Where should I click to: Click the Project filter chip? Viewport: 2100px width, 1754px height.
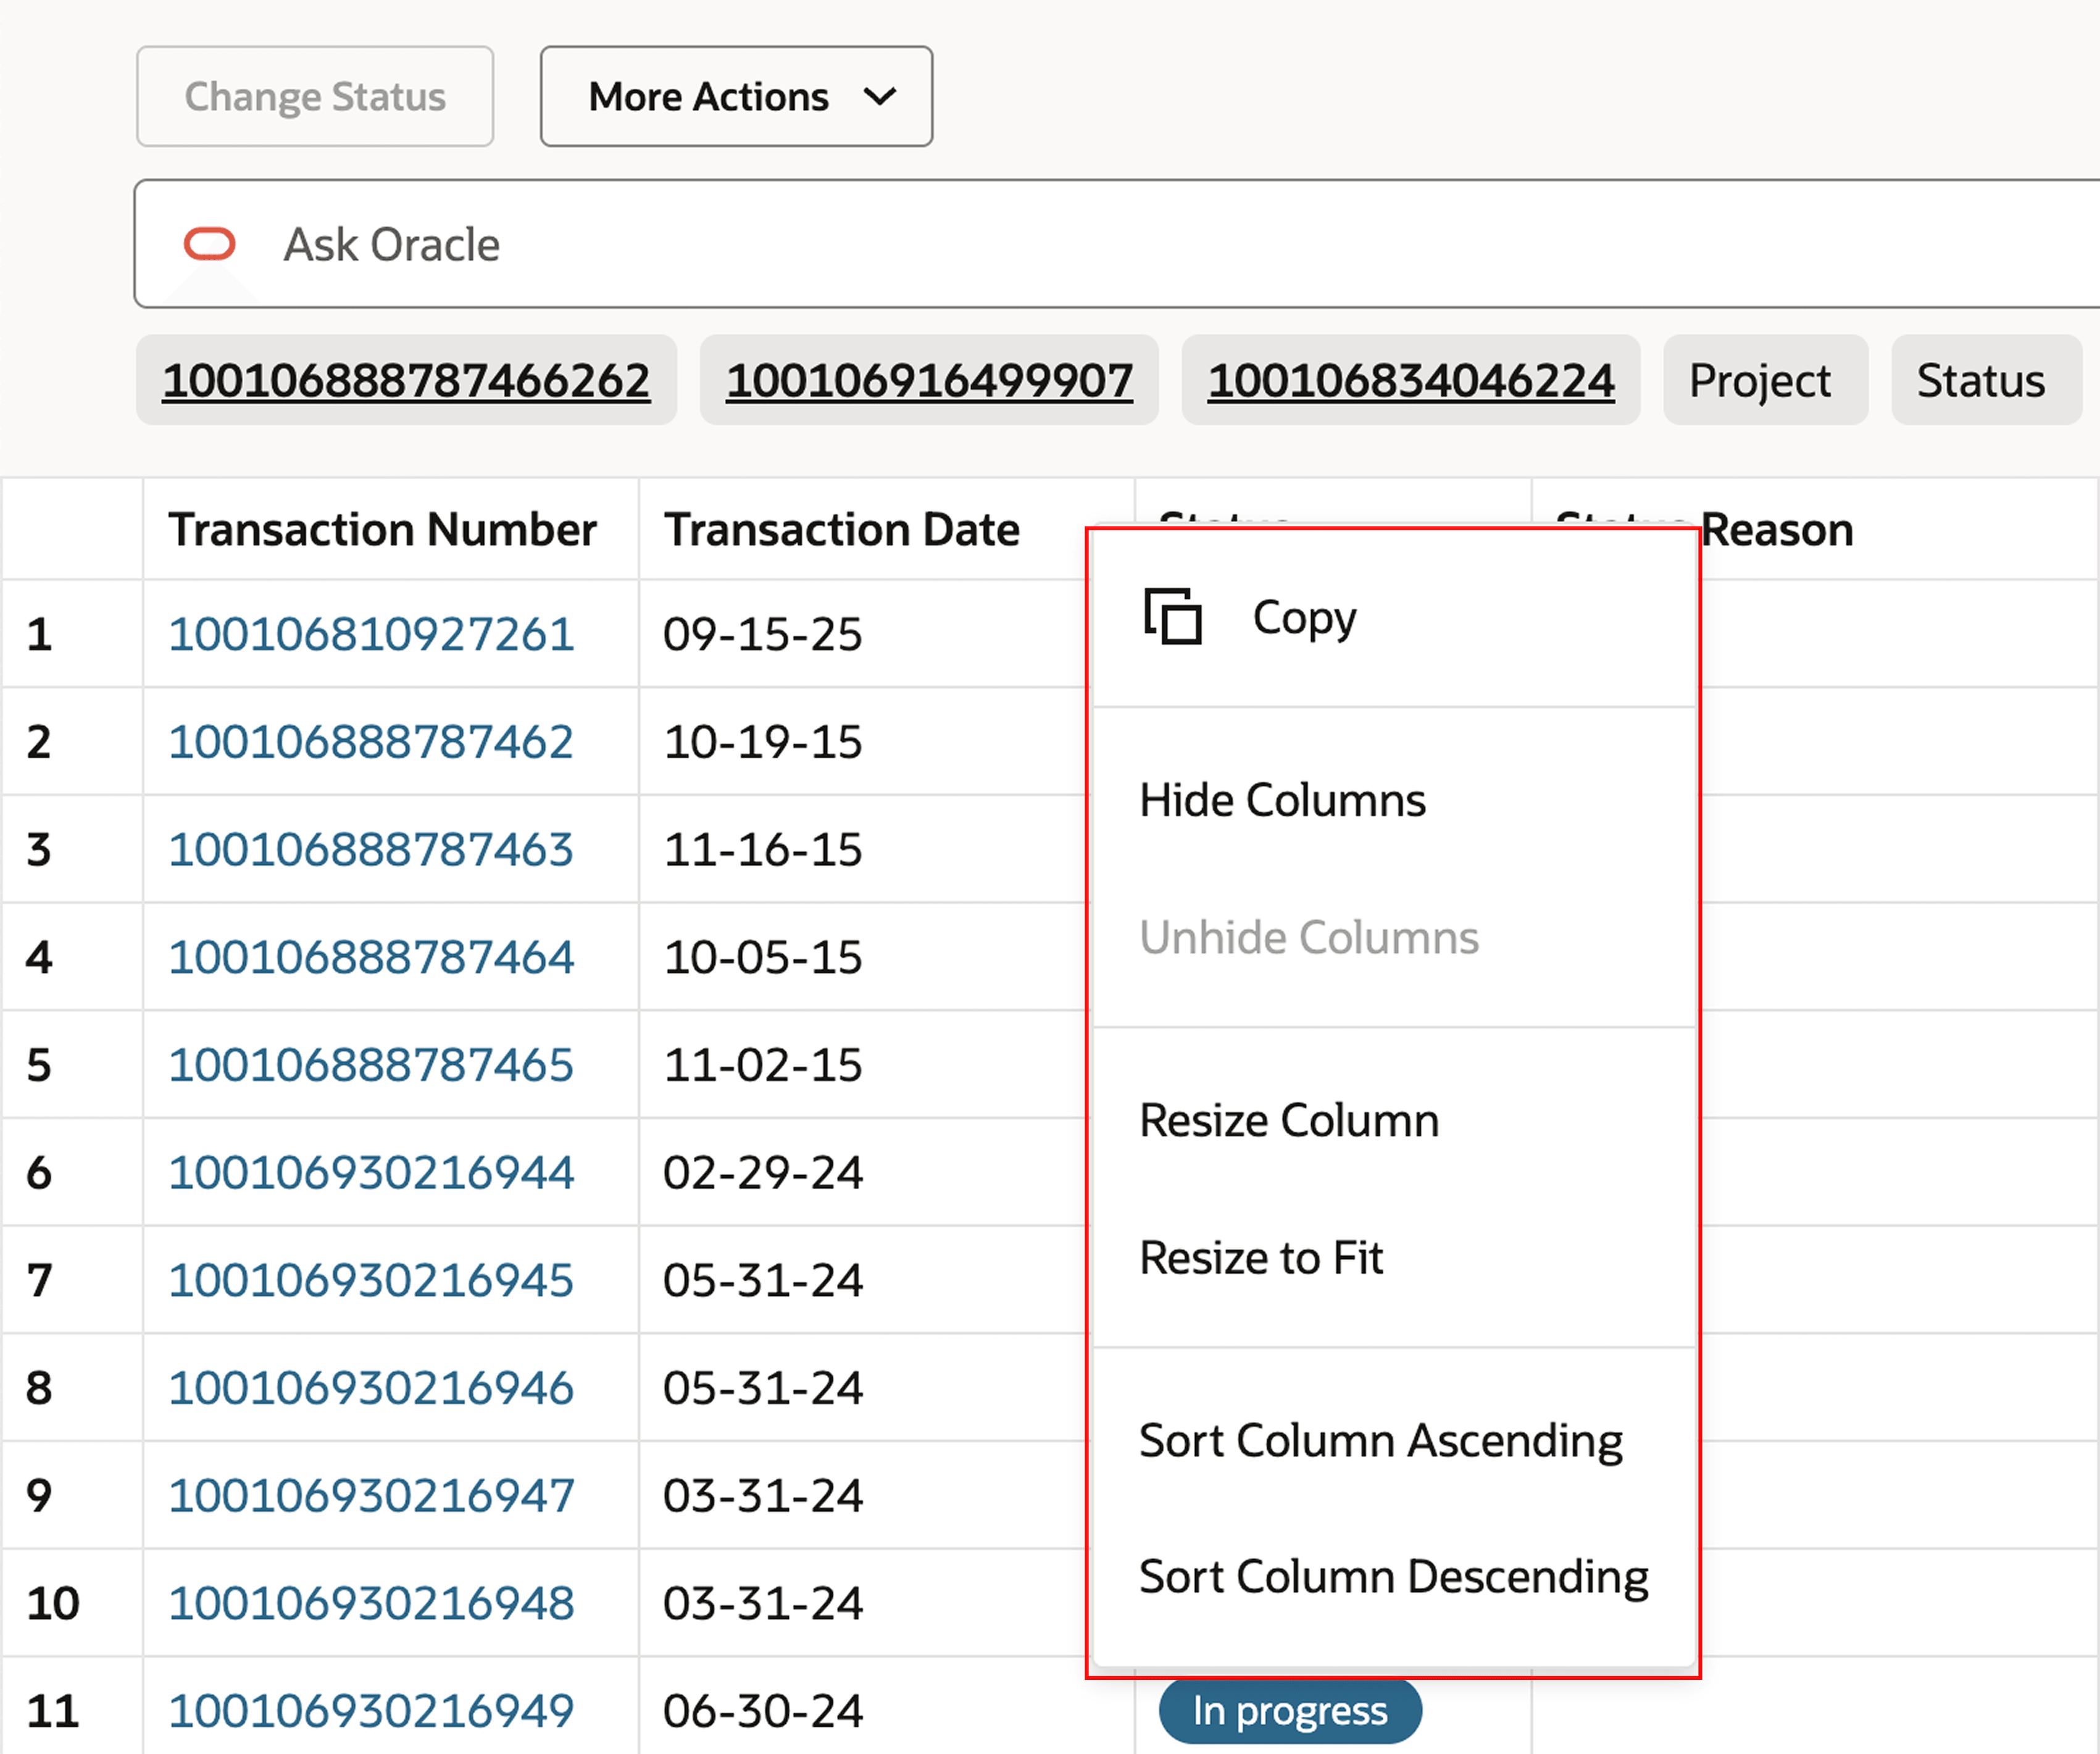tap(1765, 380)
